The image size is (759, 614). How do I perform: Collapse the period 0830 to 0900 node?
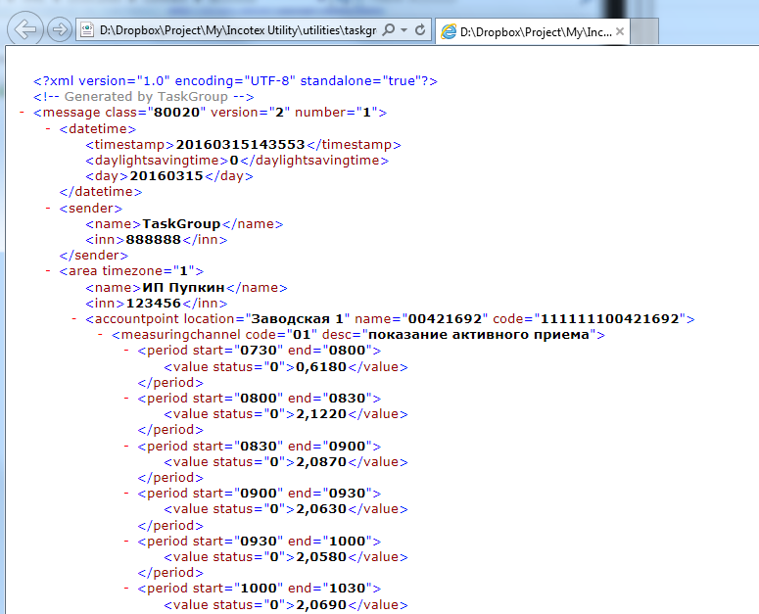(126, 446)
